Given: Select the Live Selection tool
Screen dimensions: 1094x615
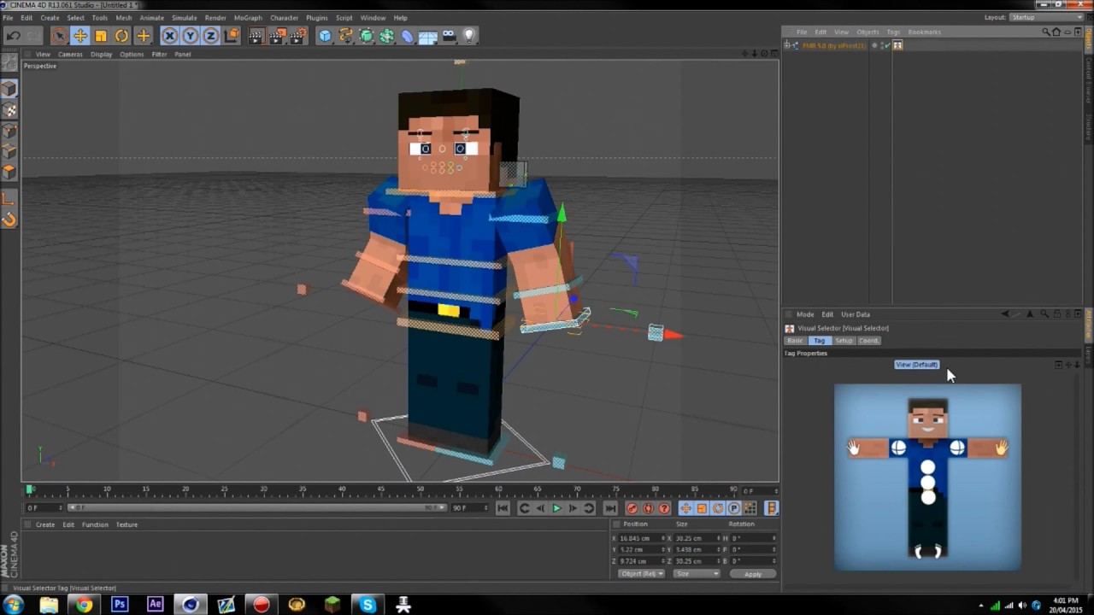Looking at the screenshot, I should tap(59, 35).
